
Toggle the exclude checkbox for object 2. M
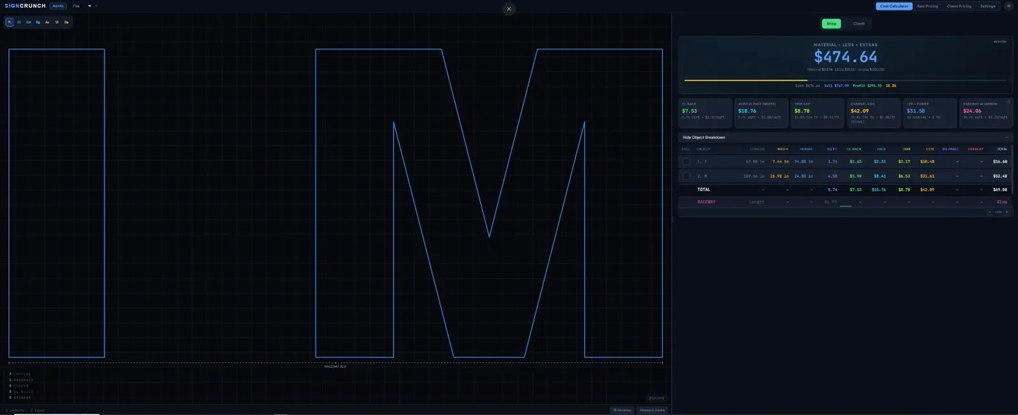(x=686, y=176)
